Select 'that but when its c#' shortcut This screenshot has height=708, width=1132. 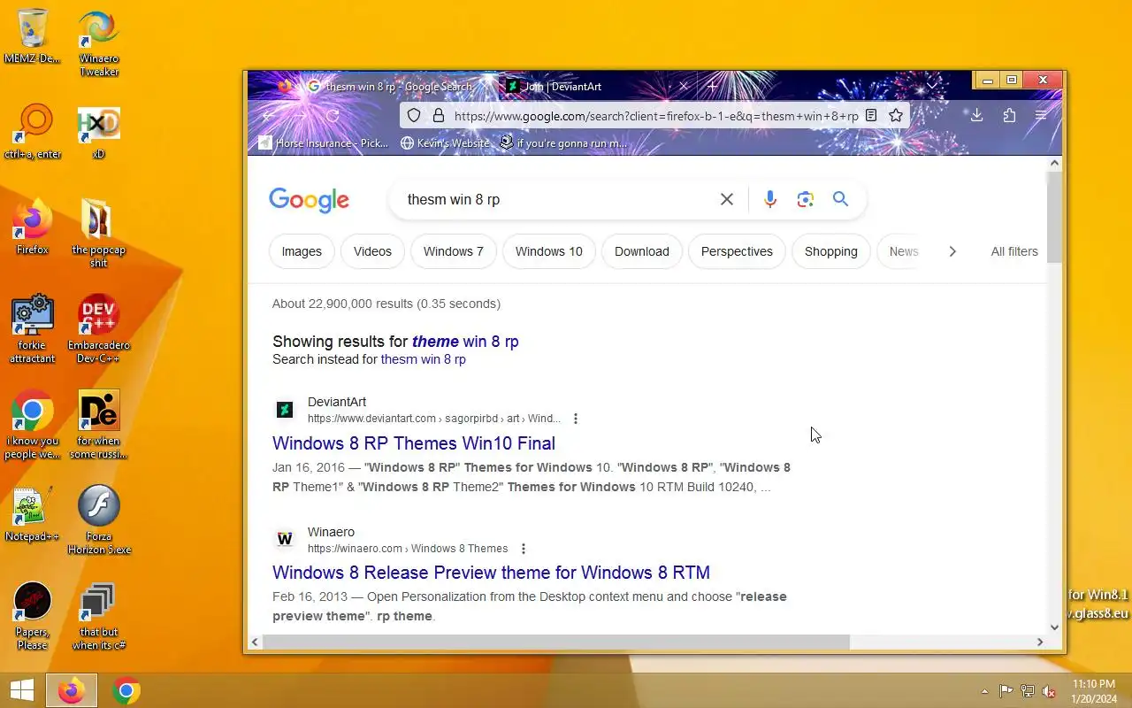click(x=99, y=616)
